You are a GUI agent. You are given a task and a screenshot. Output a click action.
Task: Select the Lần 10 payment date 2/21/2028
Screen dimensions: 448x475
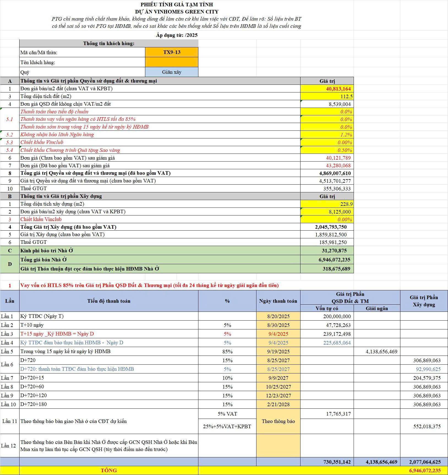tap(278, 404)
